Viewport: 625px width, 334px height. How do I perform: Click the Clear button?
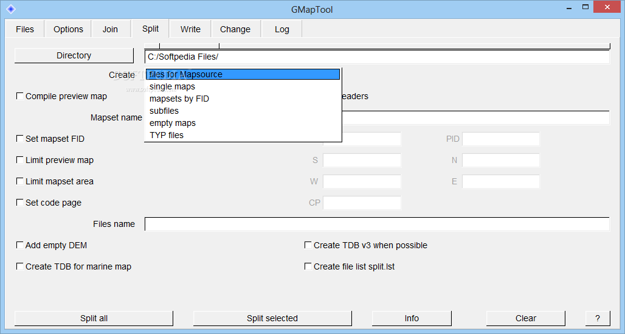click(526, 318)
